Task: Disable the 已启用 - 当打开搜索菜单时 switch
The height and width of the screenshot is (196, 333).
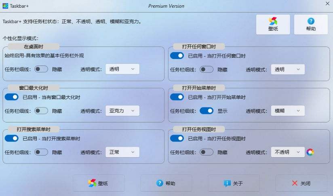Action: pyautogui.click(x=12, y=139)
